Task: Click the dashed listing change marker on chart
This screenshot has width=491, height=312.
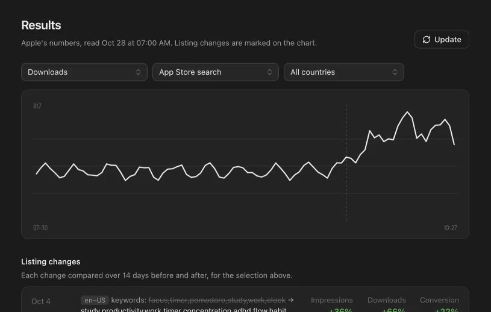Action: (346, 163)
